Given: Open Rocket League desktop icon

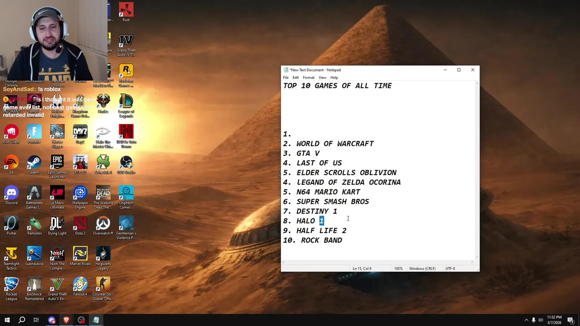Looking at the screenshot, I should 11,289.
